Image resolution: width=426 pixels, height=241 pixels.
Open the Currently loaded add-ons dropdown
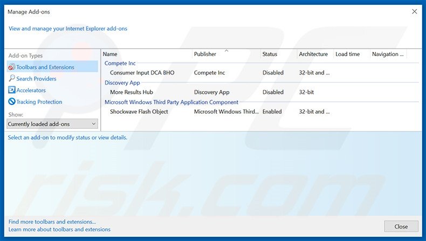coord(52,124)
